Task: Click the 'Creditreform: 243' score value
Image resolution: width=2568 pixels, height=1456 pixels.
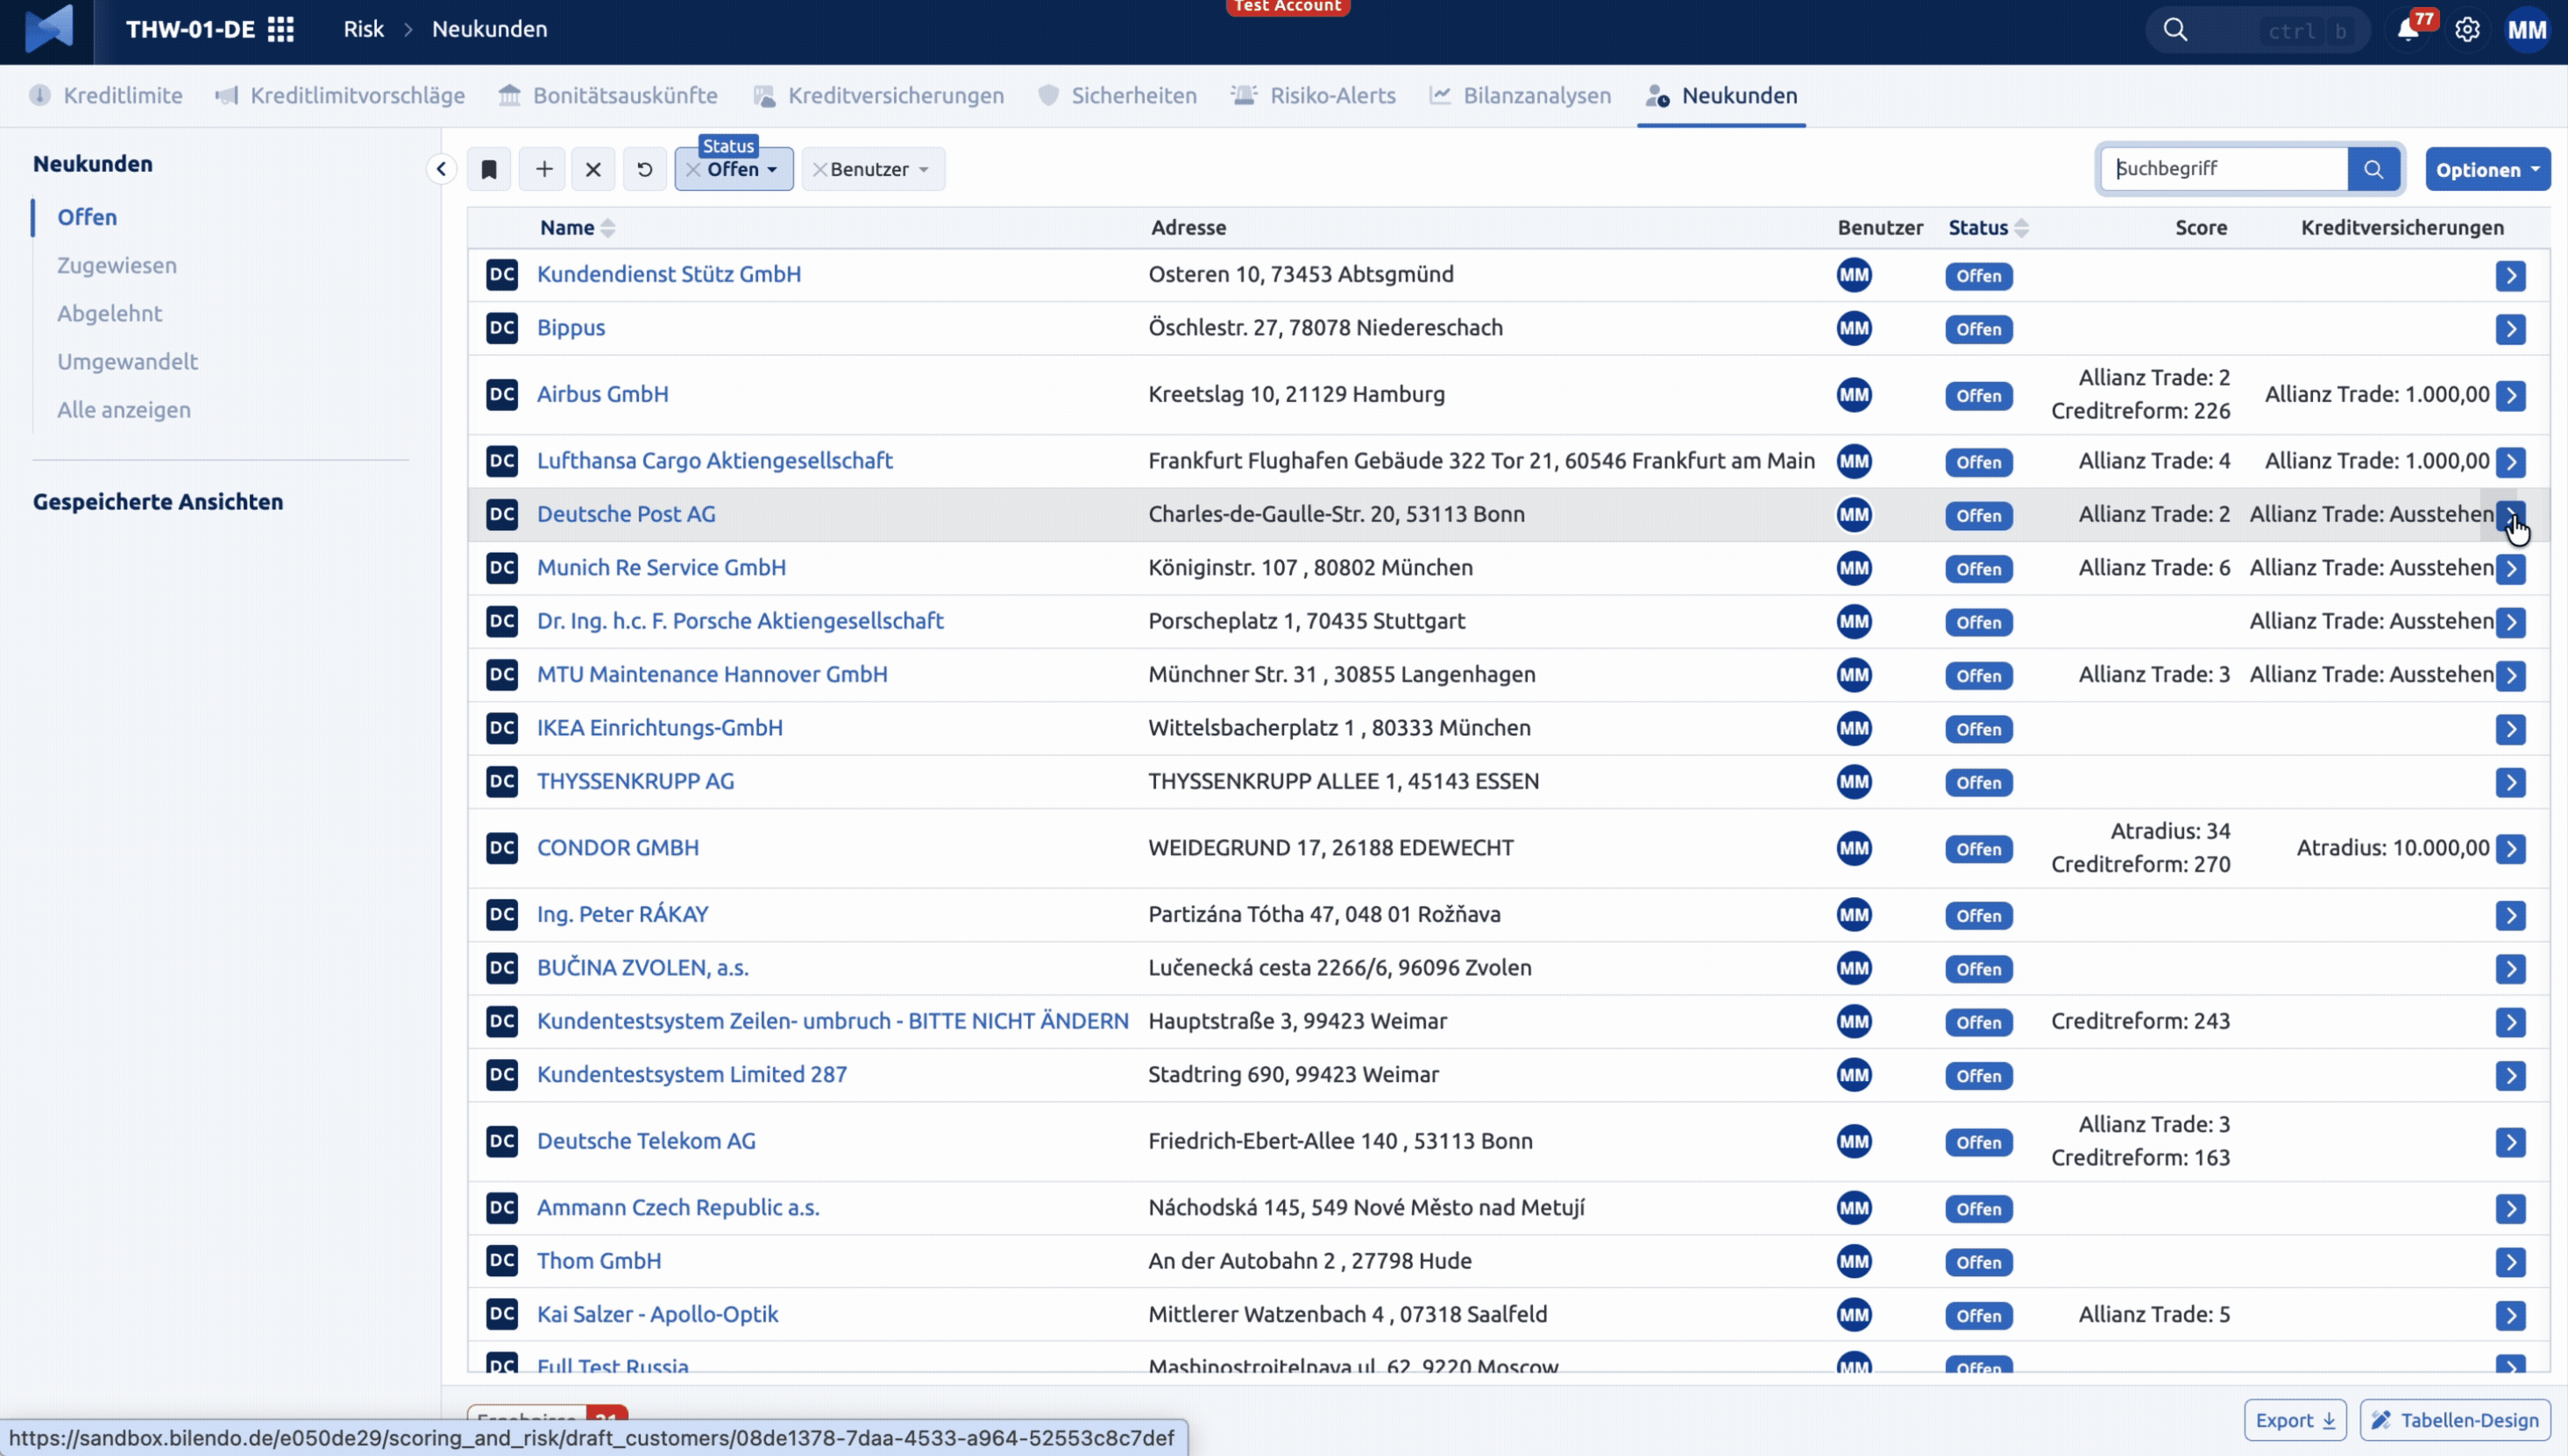Action: pyautogui.click(x=2141, y=1021)
